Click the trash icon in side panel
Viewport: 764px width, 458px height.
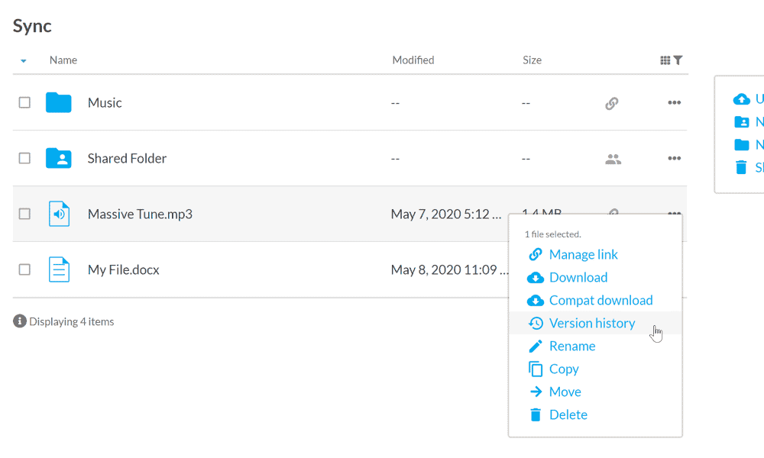point(741,167)
